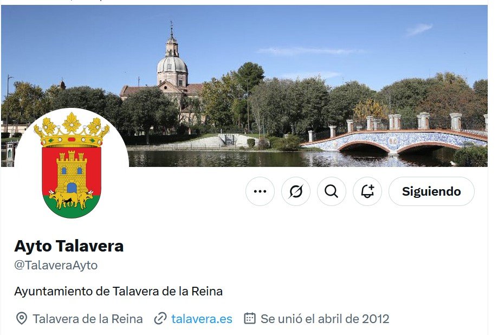498x335 pixels.
Task: Open the coat of arms profile picture
Action: click(x=72, y=165)
